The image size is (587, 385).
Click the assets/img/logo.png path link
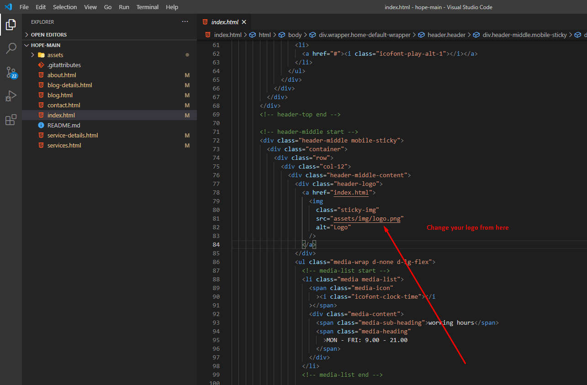point(367,218)
